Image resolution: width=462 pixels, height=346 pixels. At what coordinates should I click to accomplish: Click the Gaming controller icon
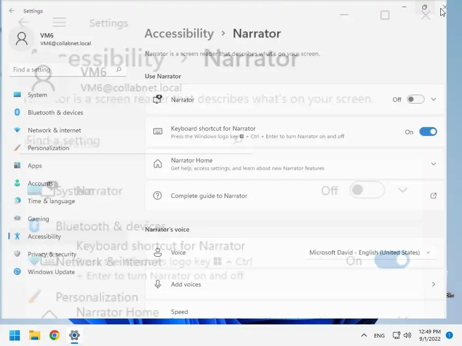click(18, 219)
